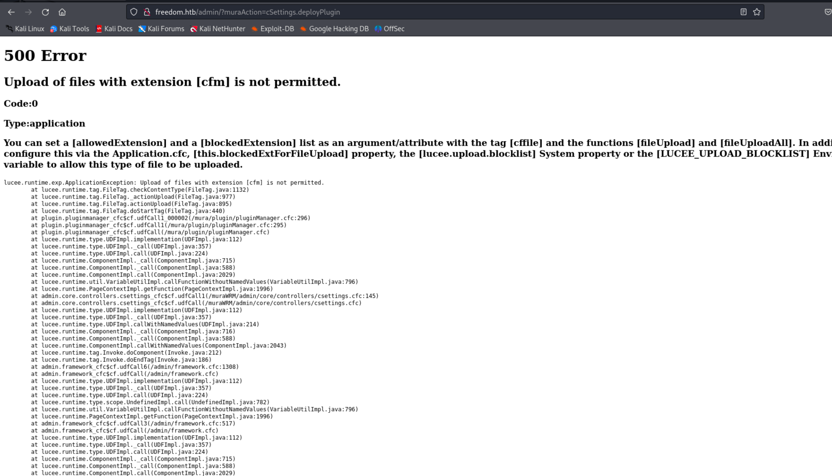Open the Kali NetHunter bookmark

click(217, 29)
